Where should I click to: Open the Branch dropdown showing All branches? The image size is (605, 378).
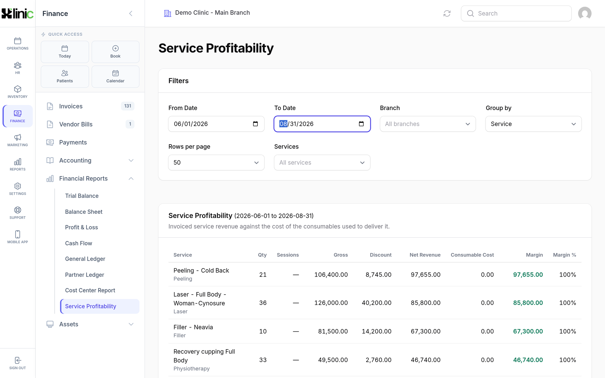click(x=428, y=124)
